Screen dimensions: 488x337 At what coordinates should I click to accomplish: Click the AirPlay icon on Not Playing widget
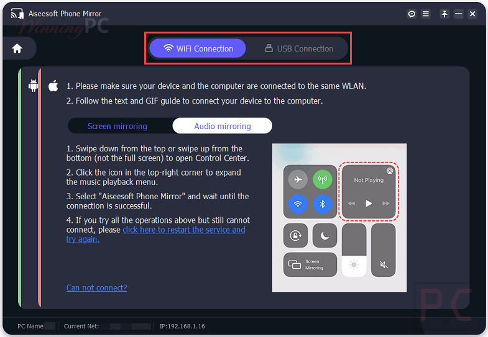click(x=390, y=171)
